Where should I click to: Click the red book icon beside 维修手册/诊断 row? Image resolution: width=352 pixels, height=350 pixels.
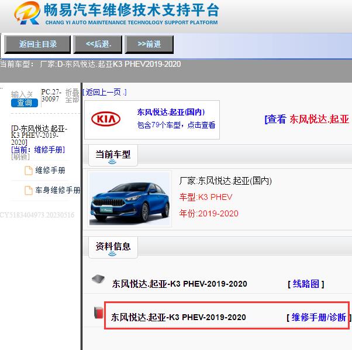[x=99, y=312]
